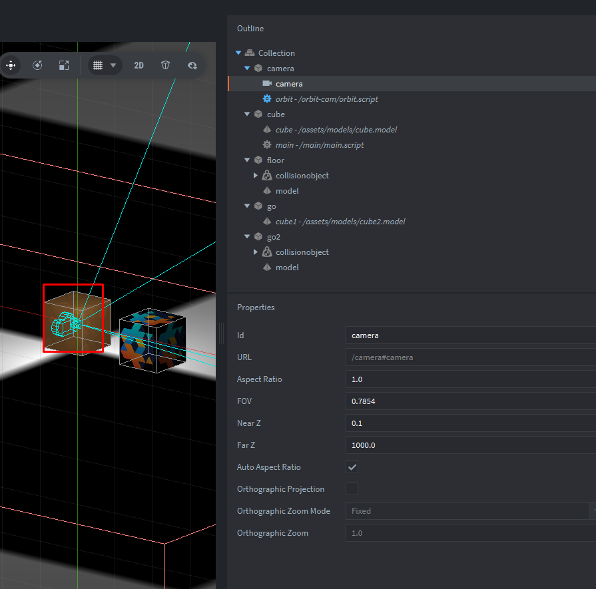The width and height of the screenshot is (596, 589).
Task: Collapse the cube game object
Action: pos(247,114)
